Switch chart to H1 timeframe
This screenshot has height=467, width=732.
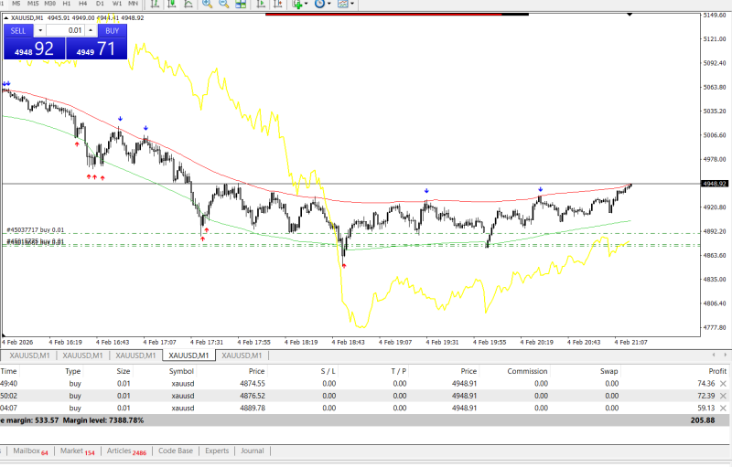(x=67, y=3)
